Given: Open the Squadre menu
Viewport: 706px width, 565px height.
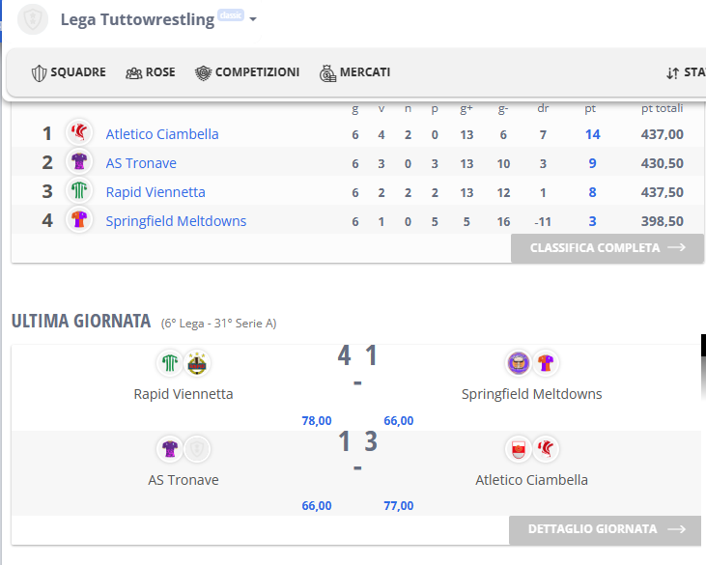Looking at the screenshot, I should pos(69,72).
